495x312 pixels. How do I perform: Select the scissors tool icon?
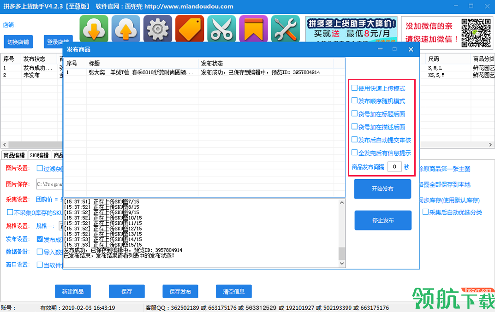221,29
